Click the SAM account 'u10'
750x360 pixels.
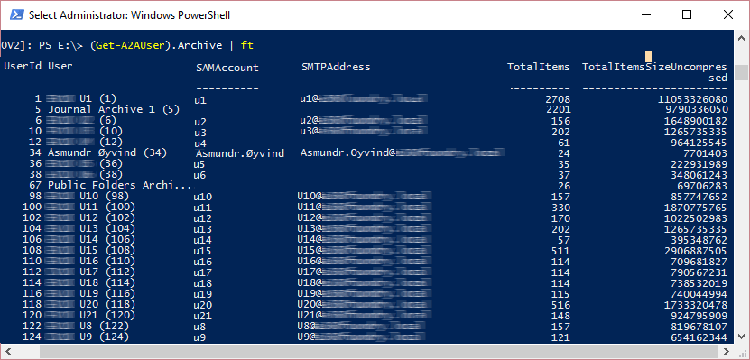pos(203,197)
